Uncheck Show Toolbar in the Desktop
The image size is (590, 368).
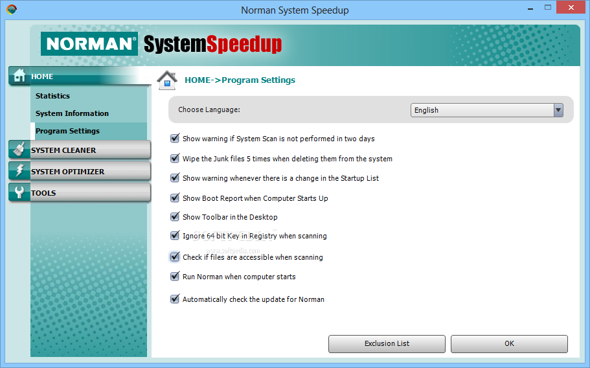click(x=175, y=216)
